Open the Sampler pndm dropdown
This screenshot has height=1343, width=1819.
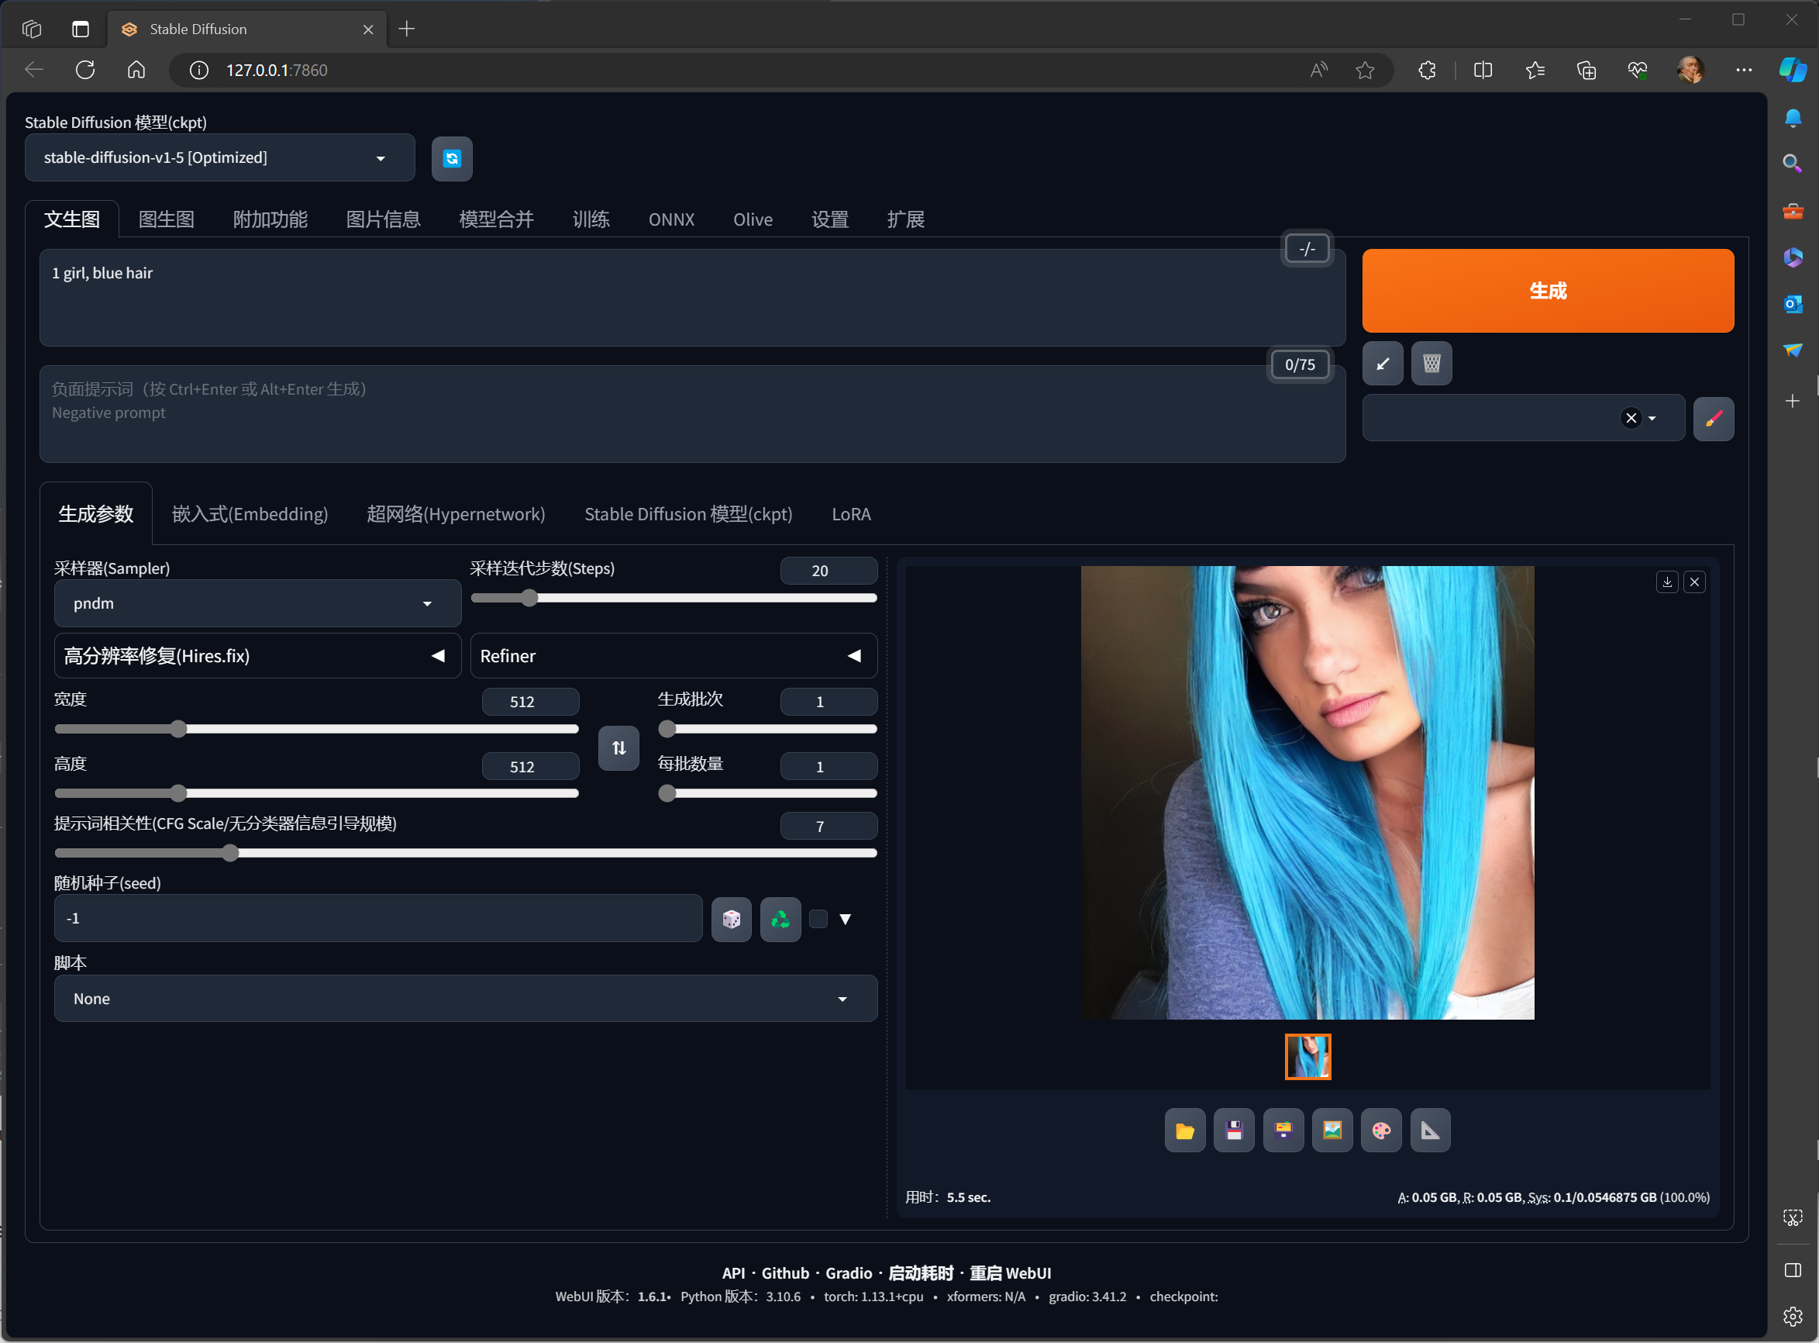[257, 603]
